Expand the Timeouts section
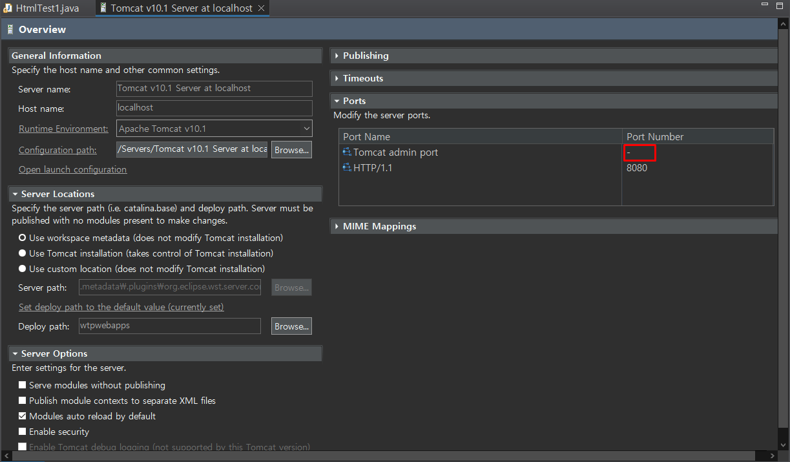 337,78
